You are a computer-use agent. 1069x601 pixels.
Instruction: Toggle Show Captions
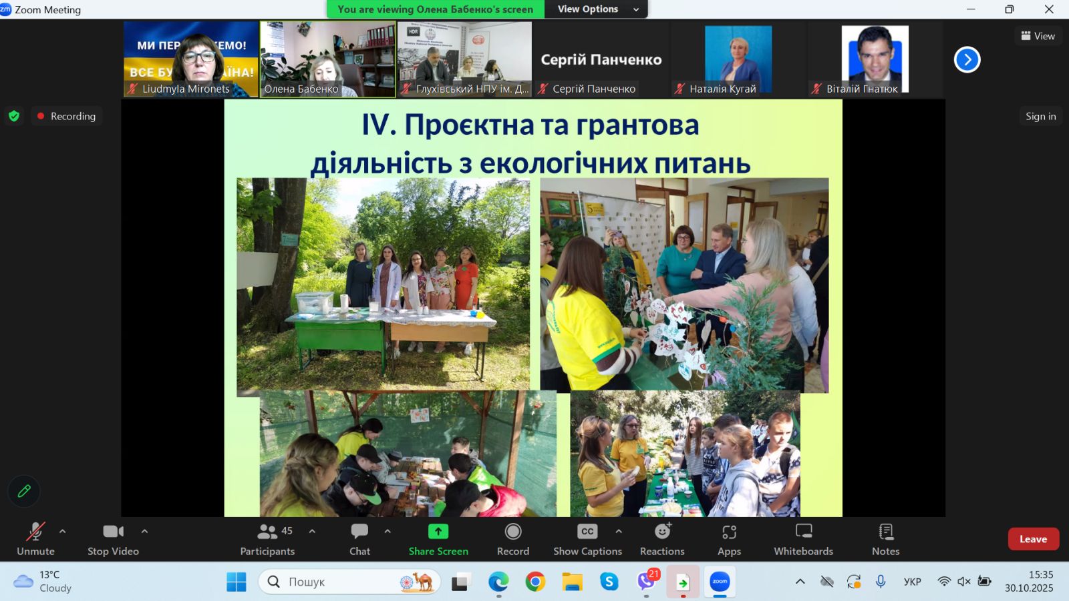pos(587,539)
